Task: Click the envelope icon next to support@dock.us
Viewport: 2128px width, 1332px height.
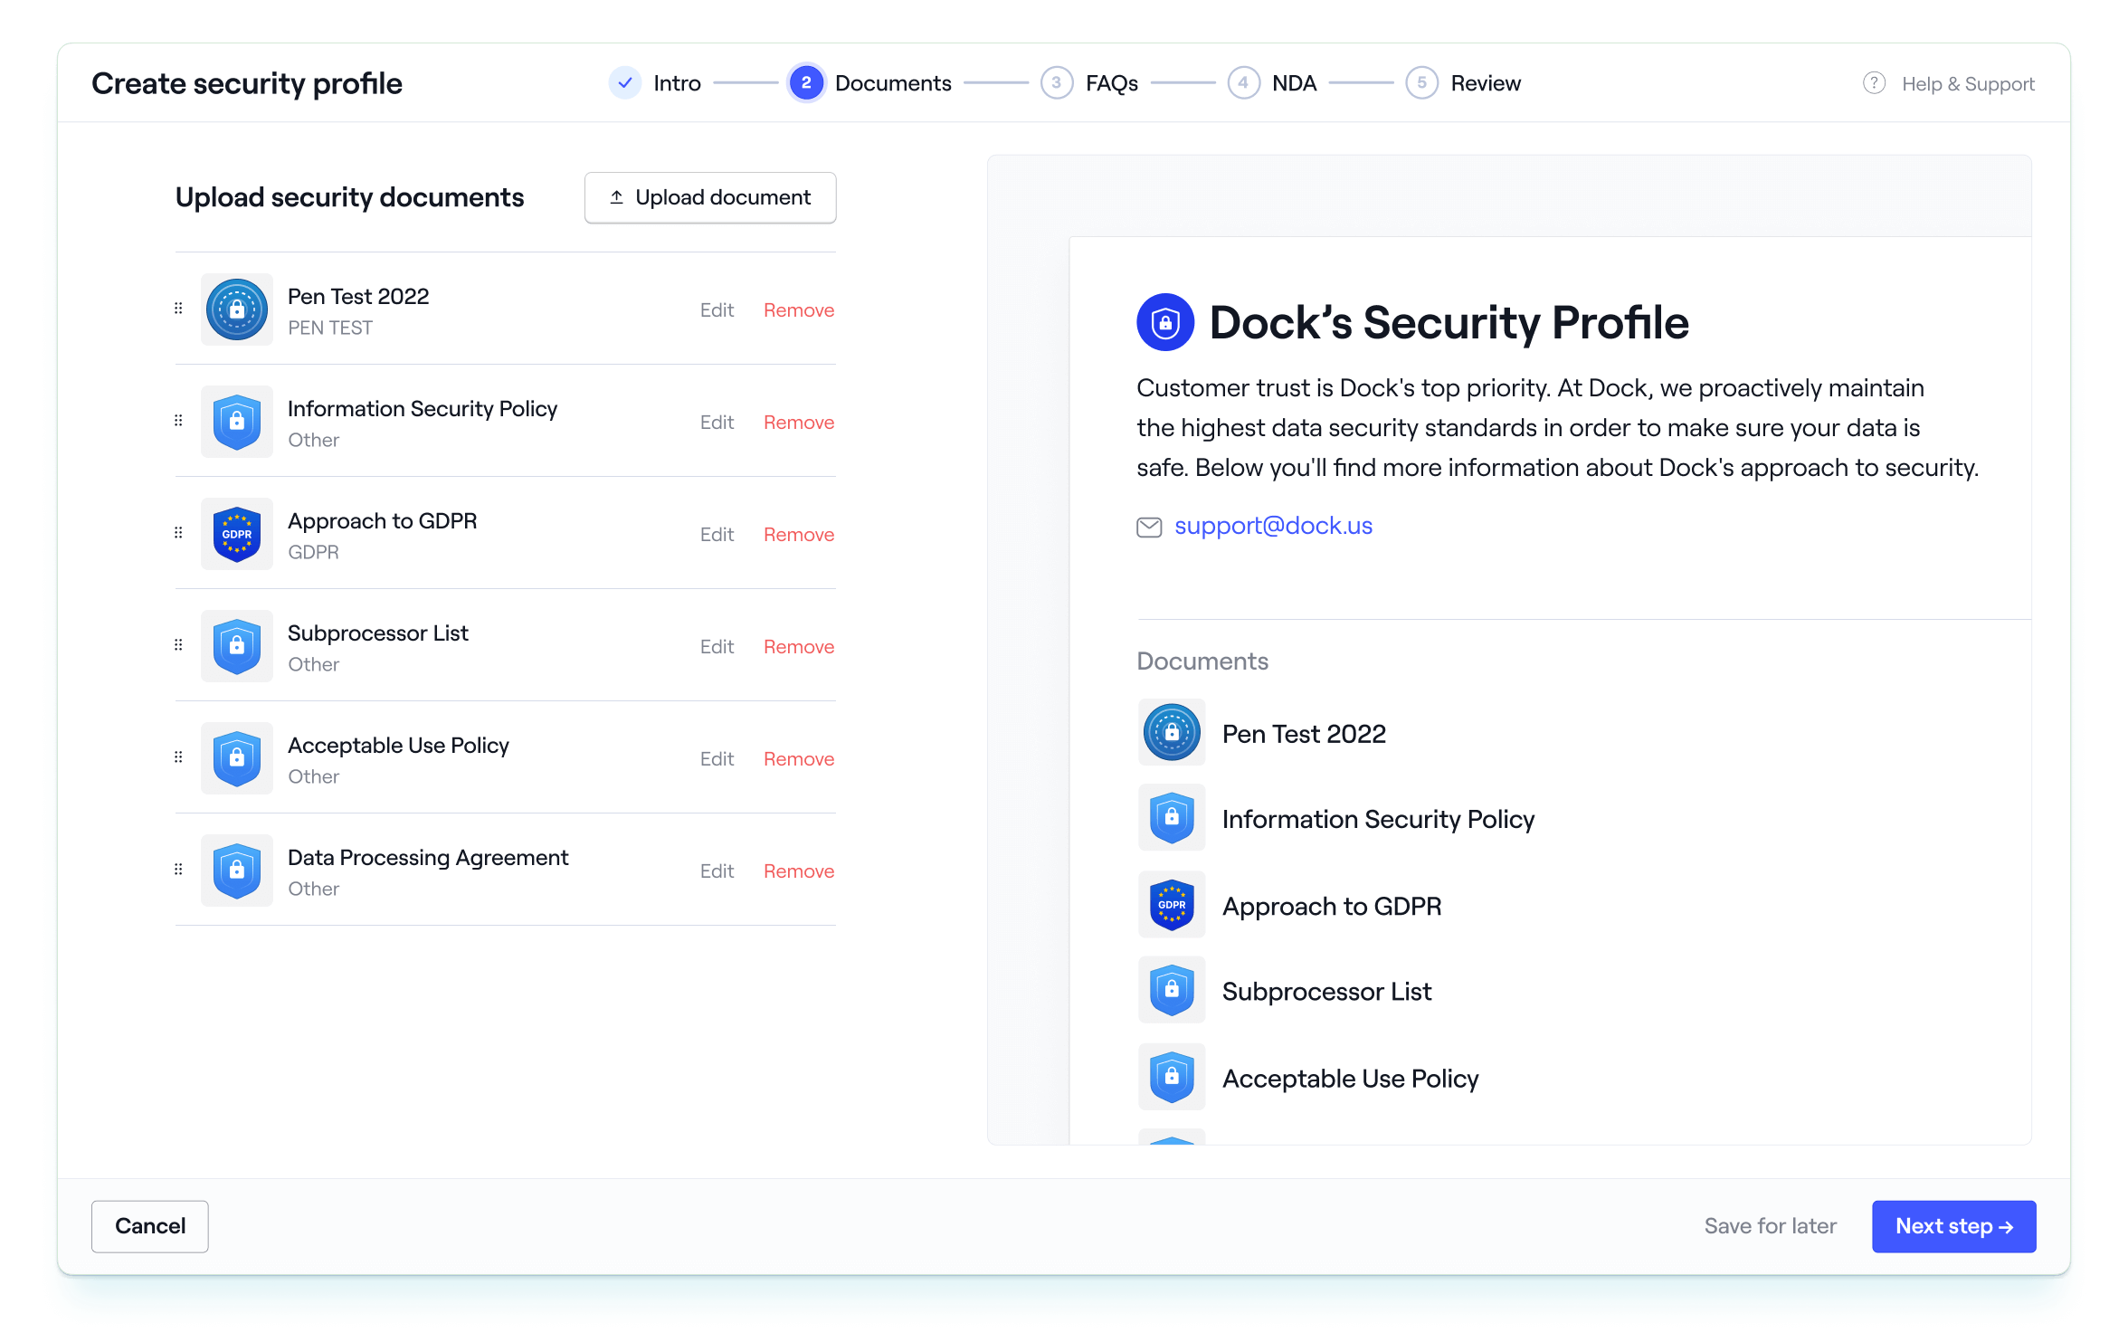Action: pos(1149,527)
